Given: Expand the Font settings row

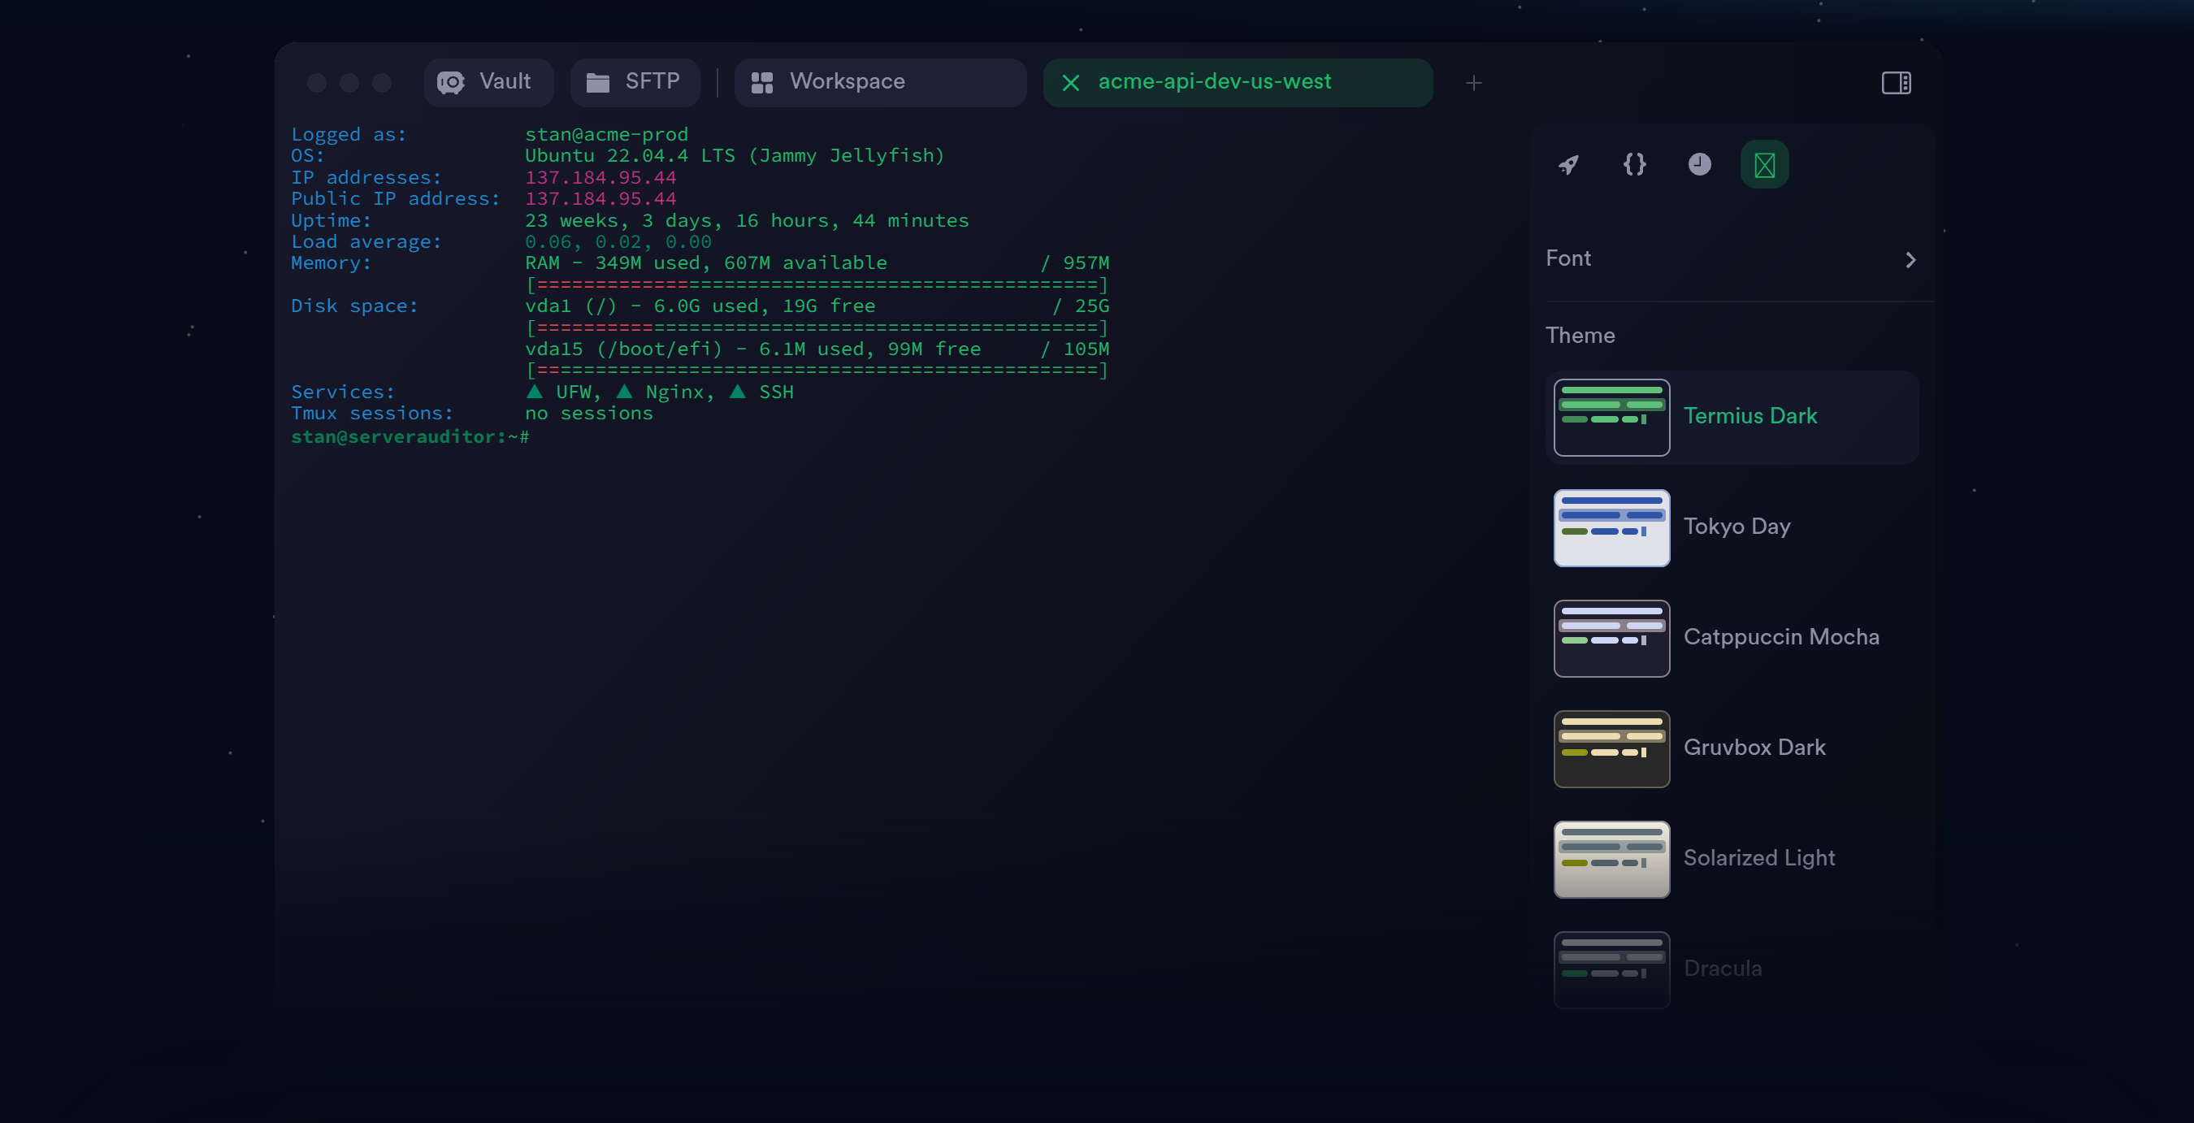Looking at the screenshot, I should point(1732,259).
